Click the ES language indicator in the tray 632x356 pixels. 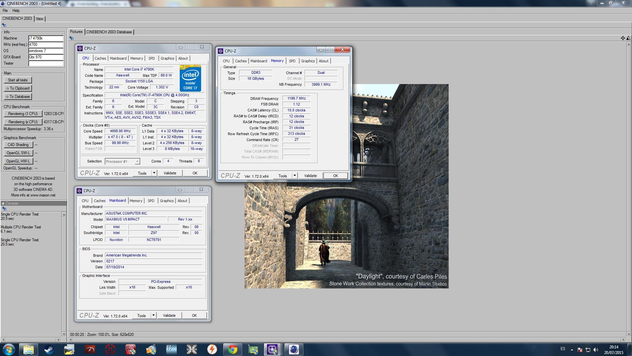[x=563, y=349]
